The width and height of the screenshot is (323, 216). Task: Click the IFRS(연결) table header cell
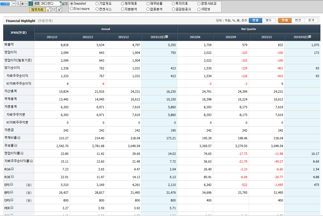[x=19, y=33]
